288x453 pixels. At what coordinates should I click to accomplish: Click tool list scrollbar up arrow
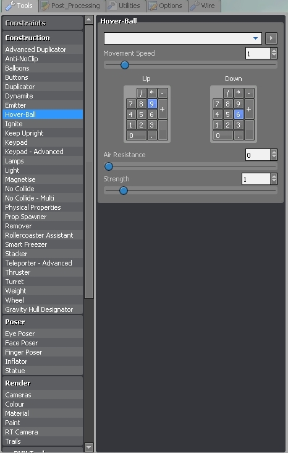89,20
